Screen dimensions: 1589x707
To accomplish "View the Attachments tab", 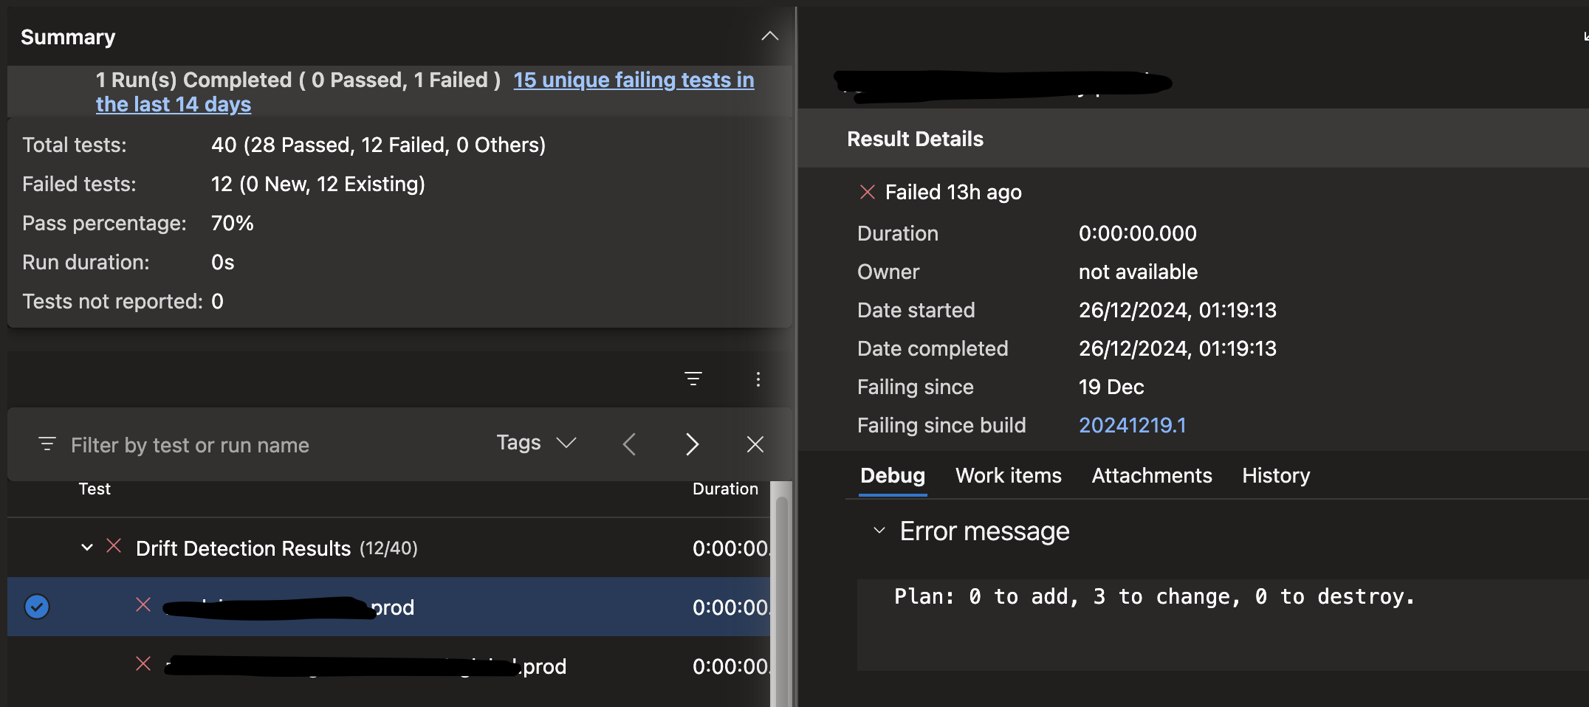I will pos(1151,475).
